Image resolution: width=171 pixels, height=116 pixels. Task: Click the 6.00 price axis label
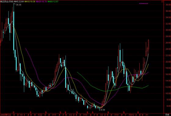point(168,106)
